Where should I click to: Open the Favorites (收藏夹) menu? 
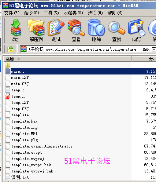pyautogui.click(x=73, y=13)
